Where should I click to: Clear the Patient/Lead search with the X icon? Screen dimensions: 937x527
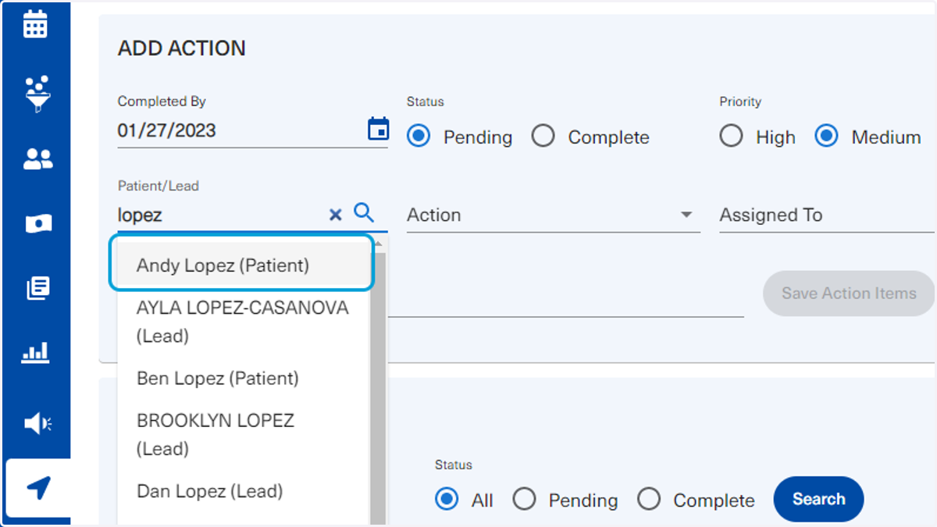[x=336, y=215]
